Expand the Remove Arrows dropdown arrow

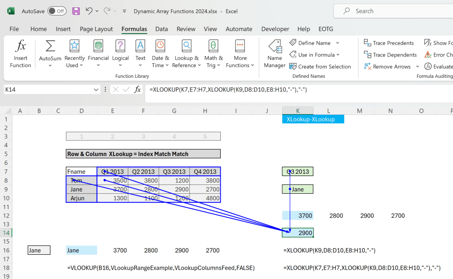click(x=416, y=67)
